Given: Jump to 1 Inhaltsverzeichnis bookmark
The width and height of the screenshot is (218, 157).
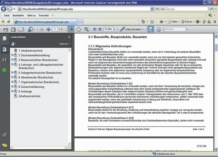Looking at the screenshot, I should pos(31,51).
